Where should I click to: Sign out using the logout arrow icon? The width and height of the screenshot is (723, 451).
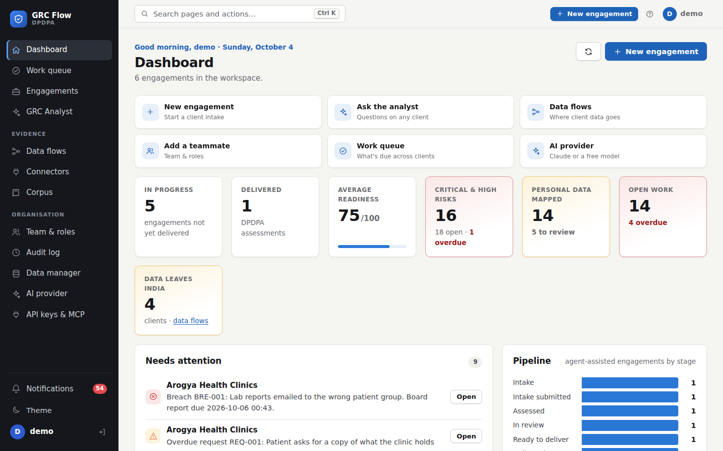[x=102, y=432]
